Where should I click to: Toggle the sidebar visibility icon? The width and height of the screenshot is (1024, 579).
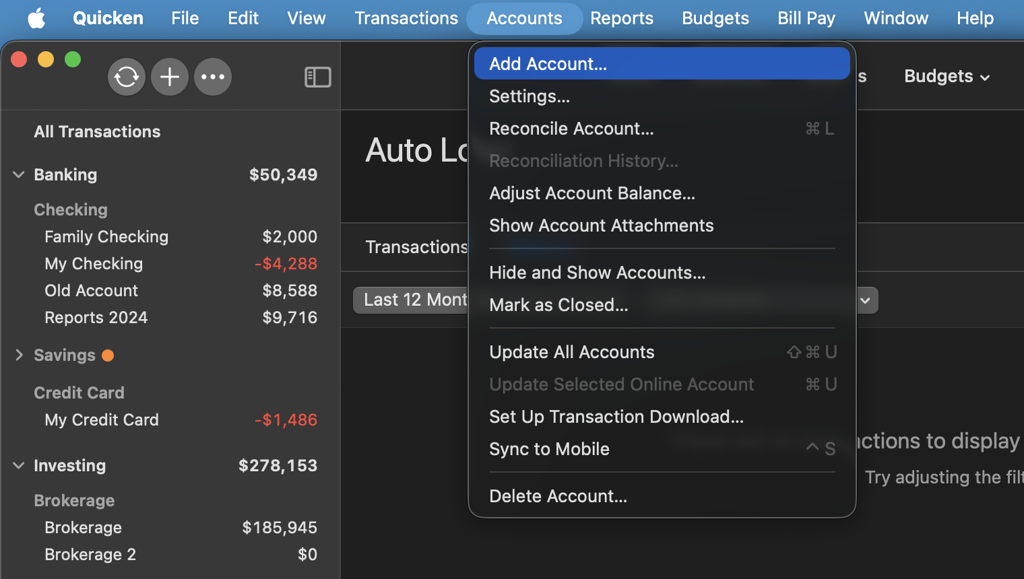317,77
